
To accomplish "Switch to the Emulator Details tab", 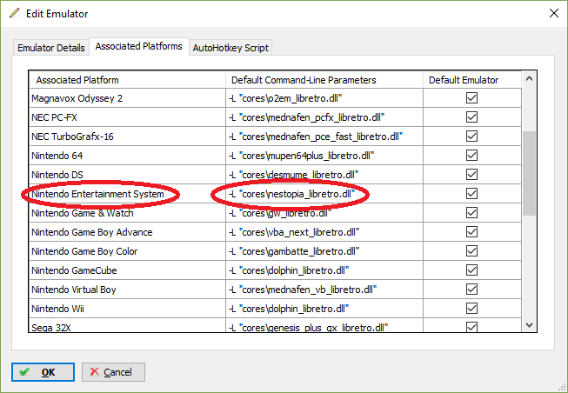I will pyautogui.click(x=51, y=48).
